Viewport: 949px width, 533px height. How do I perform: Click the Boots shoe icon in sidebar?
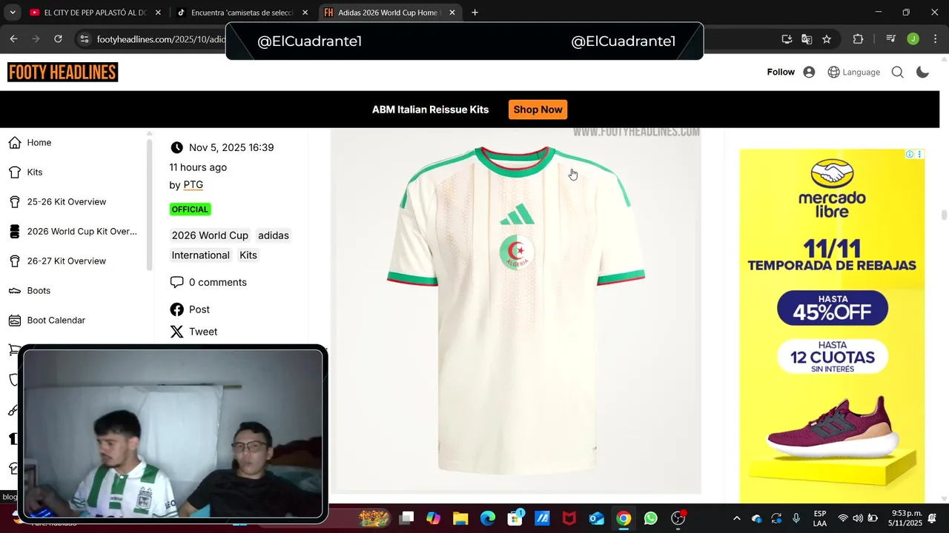coord(15,291)
